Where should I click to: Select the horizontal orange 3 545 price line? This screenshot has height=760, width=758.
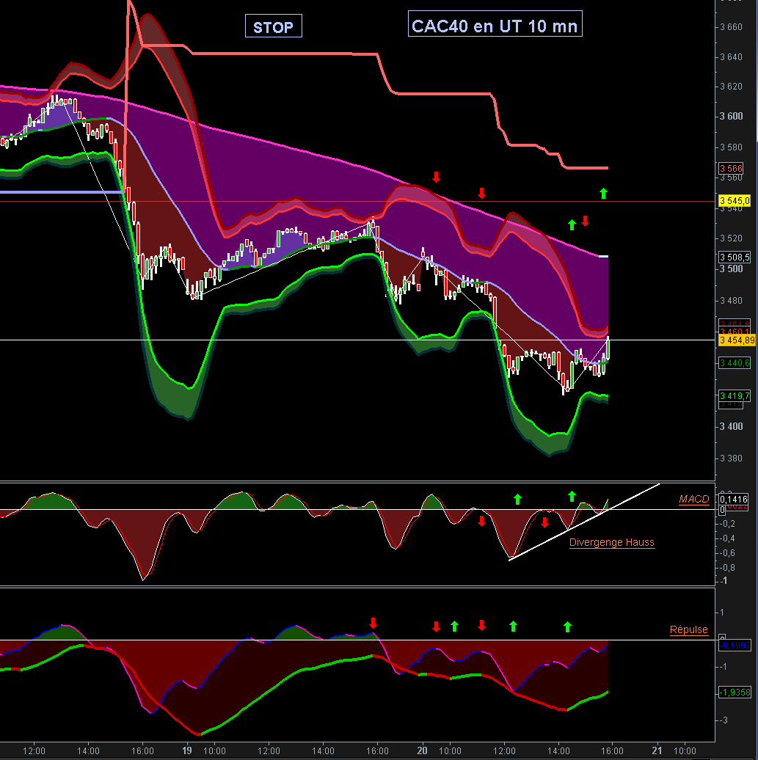coord(357,201)
